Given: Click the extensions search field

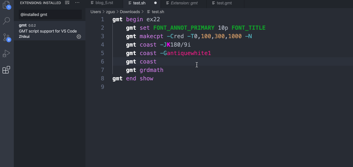Looking at the screenshot, I should (x=50, y=15).
